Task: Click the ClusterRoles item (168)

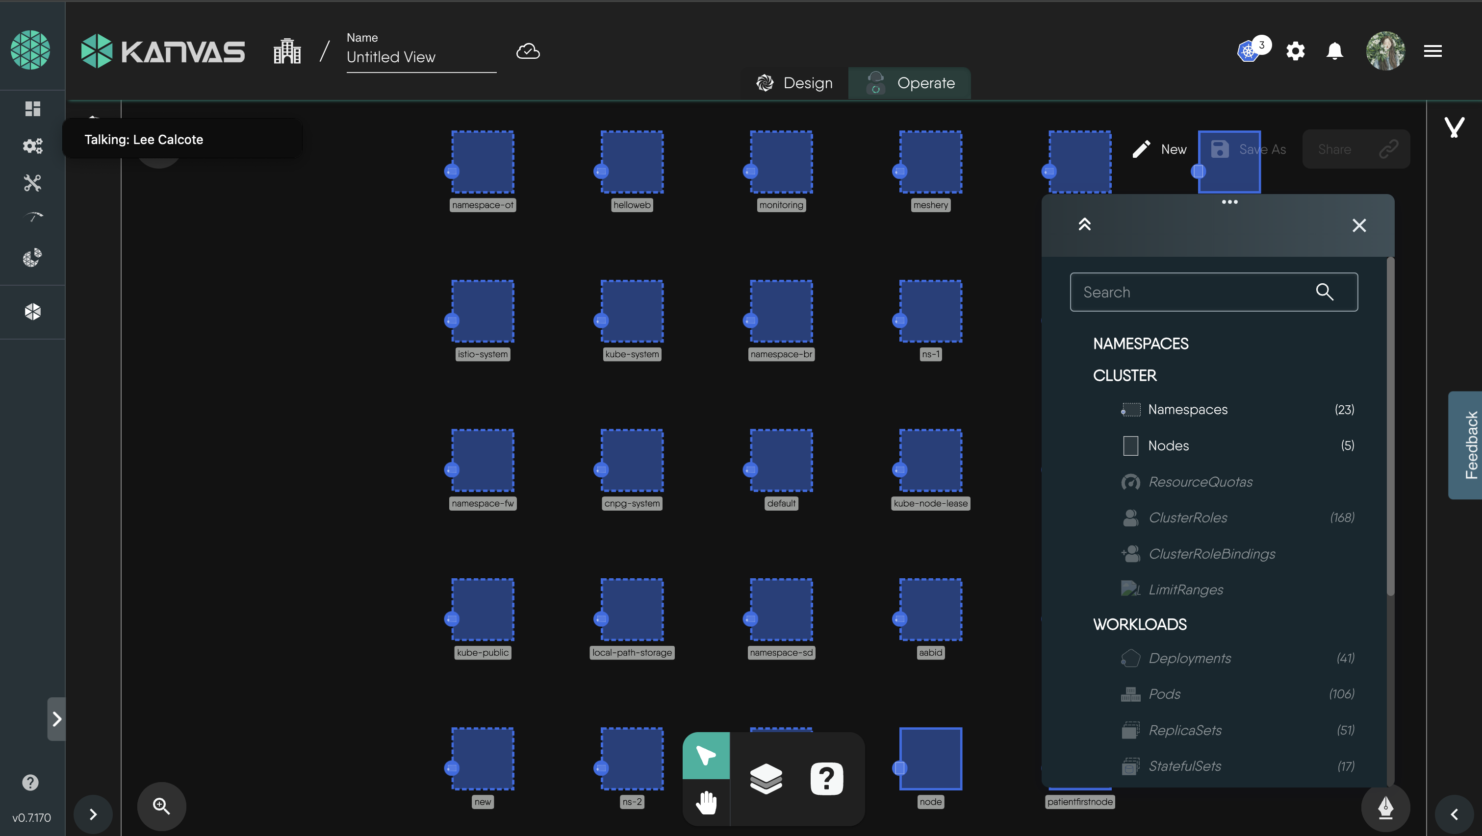Action: (1187, 517)
